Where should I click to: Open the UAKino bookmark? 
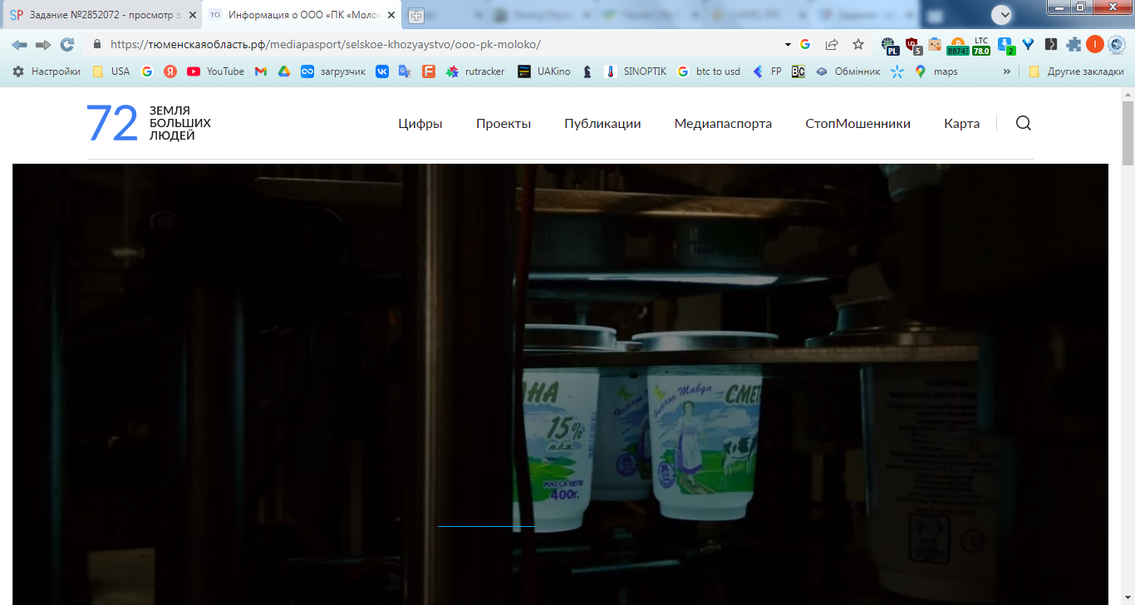pyautogui.click(x=544, y=71)
